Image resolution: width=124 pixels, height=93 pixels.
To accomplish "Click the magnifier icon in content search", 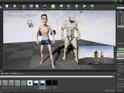I will (x=112, y=76).
